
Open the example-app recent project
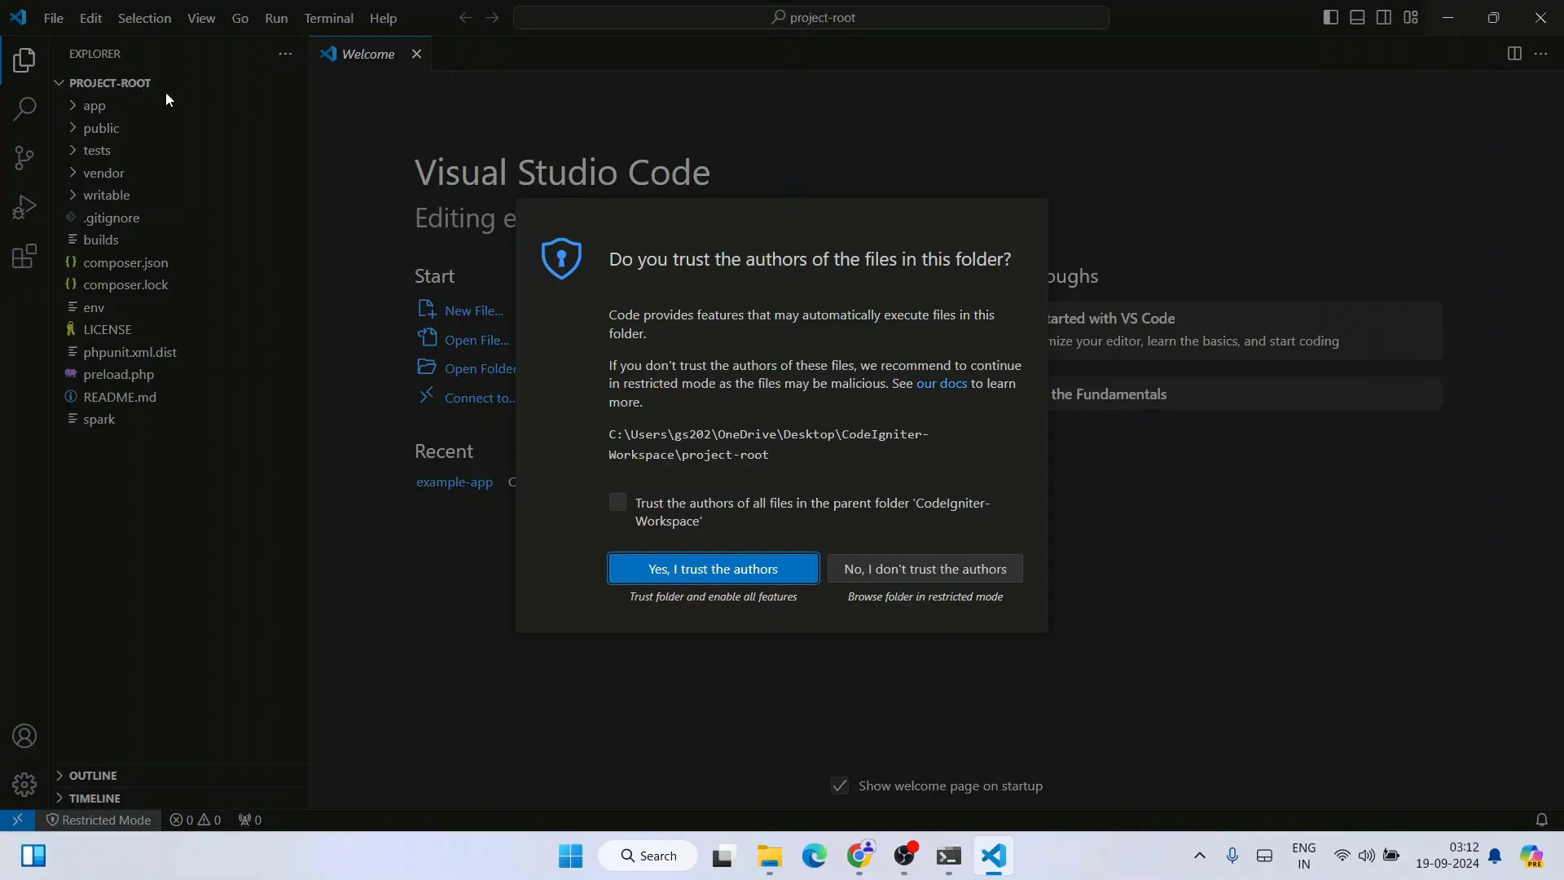click(455, 482)
